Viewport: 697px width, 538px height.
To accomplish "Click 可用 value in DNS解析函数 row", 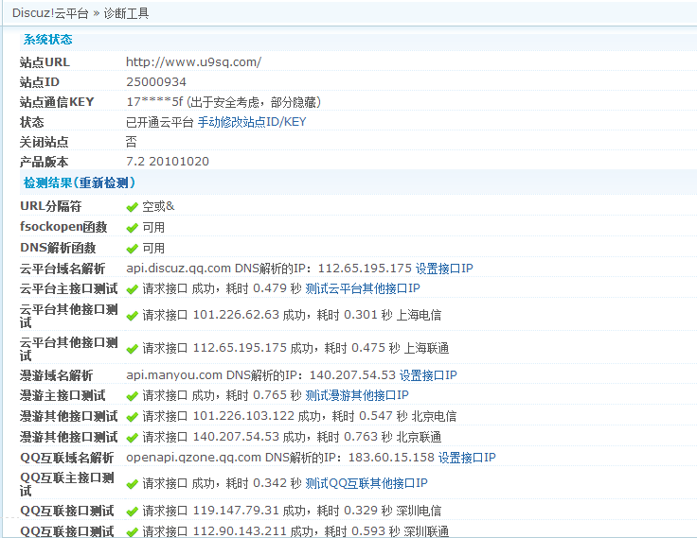I will pyautogui.click(x=153, y=248).
